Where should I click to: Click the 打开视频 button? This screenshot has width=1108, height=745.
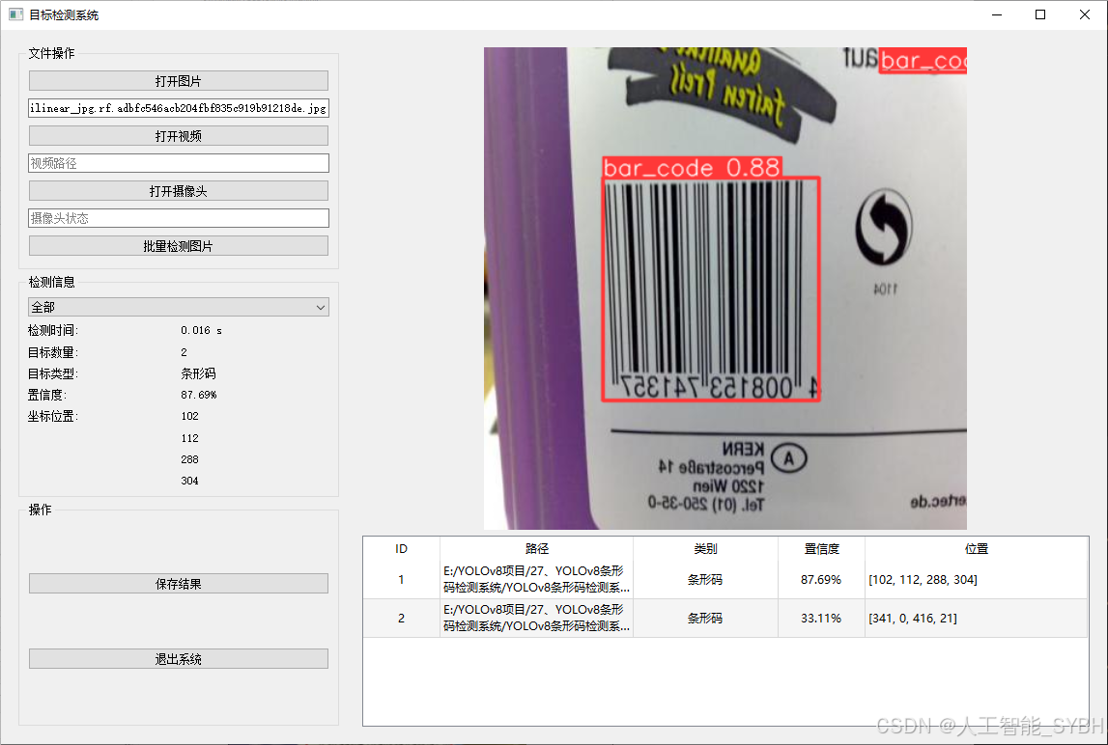(178, 135)
